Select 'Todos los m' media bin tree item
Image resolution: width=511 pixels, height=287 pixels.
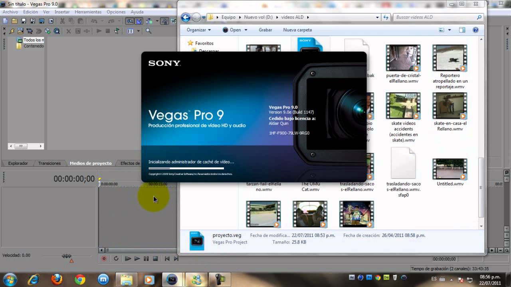[x=34, y=40]
